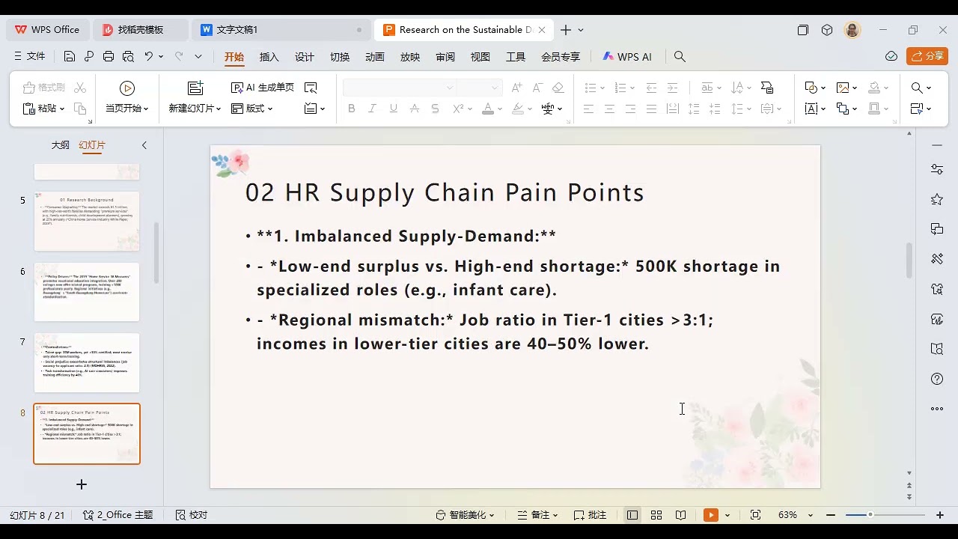The width and height of the screenshot is (958, 539).
Task: Switch to reading view icon
Action: (680, 515)
